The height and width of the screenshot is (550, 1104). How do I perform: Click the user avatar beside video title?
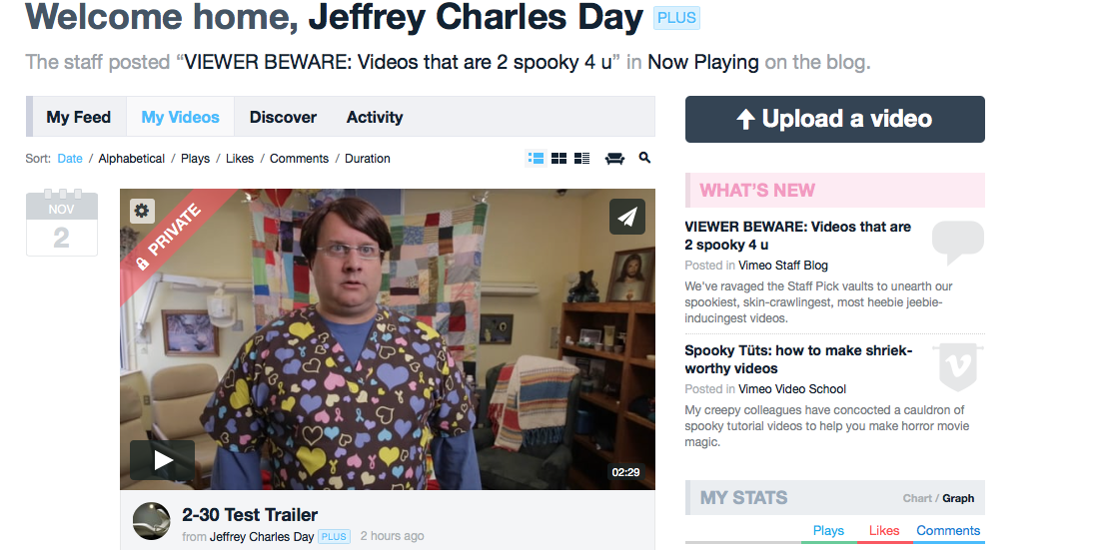pyautogui.click(x=152, y=521)
